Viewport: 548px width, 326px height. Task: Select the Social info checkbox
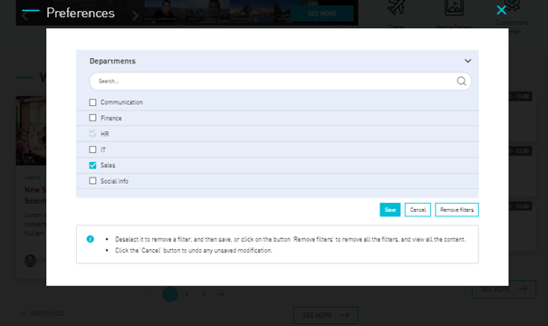coord(92,180)
